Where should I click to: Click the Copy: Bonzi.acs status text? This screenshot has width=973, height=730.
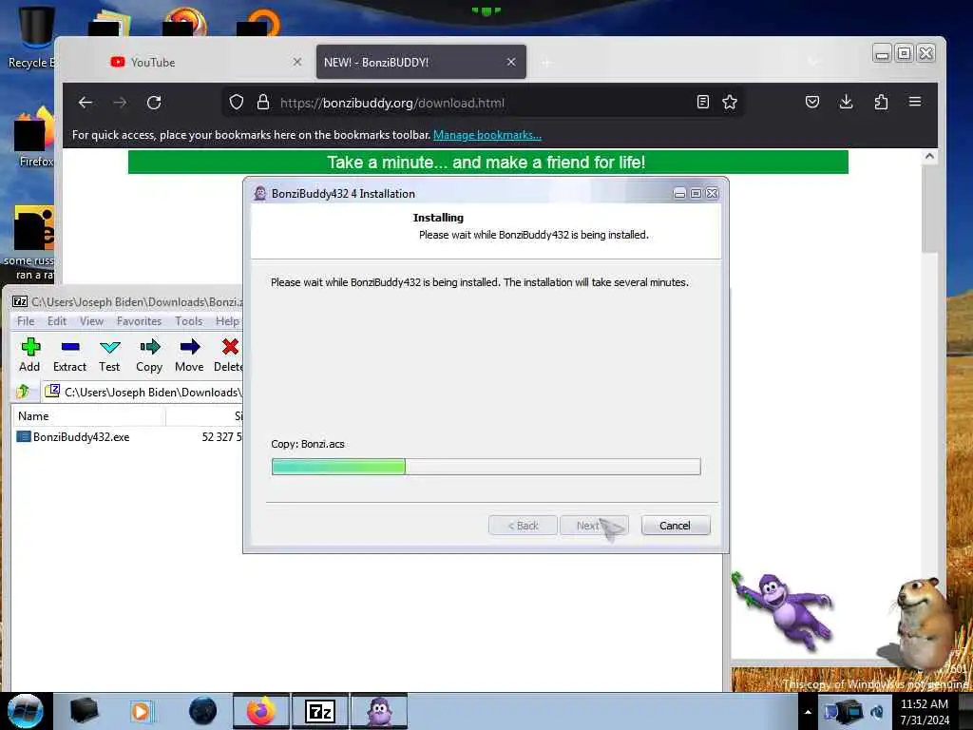[308, 444]
